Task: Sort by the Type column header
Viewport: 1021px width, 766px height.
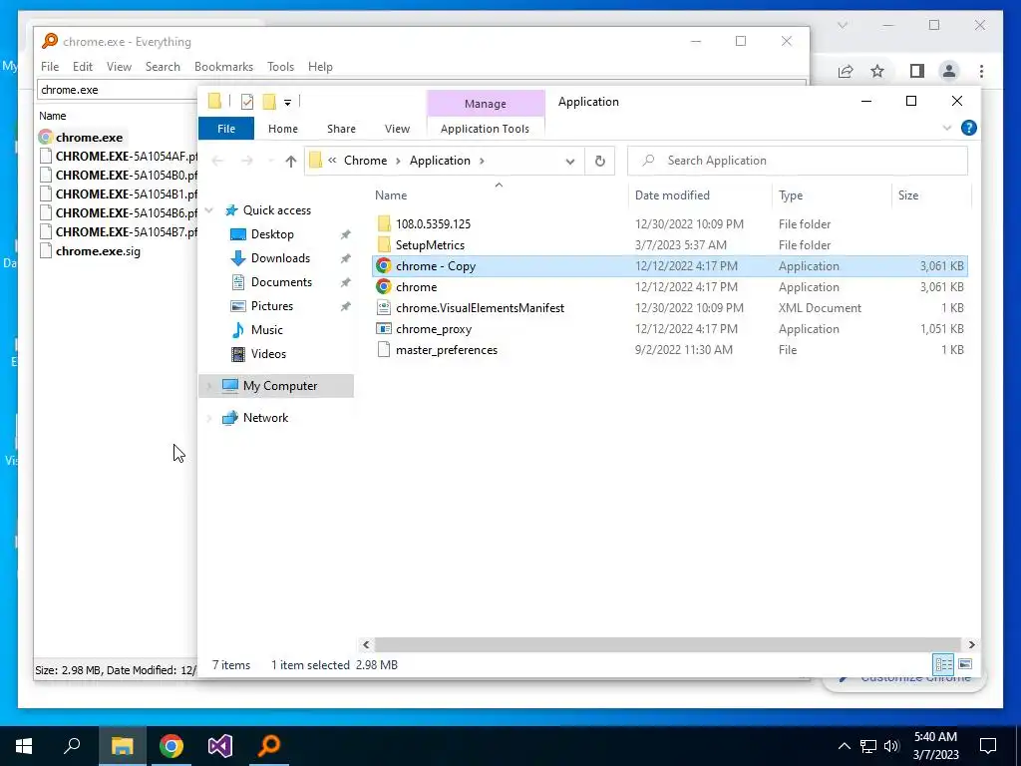Action: point(791,195)
